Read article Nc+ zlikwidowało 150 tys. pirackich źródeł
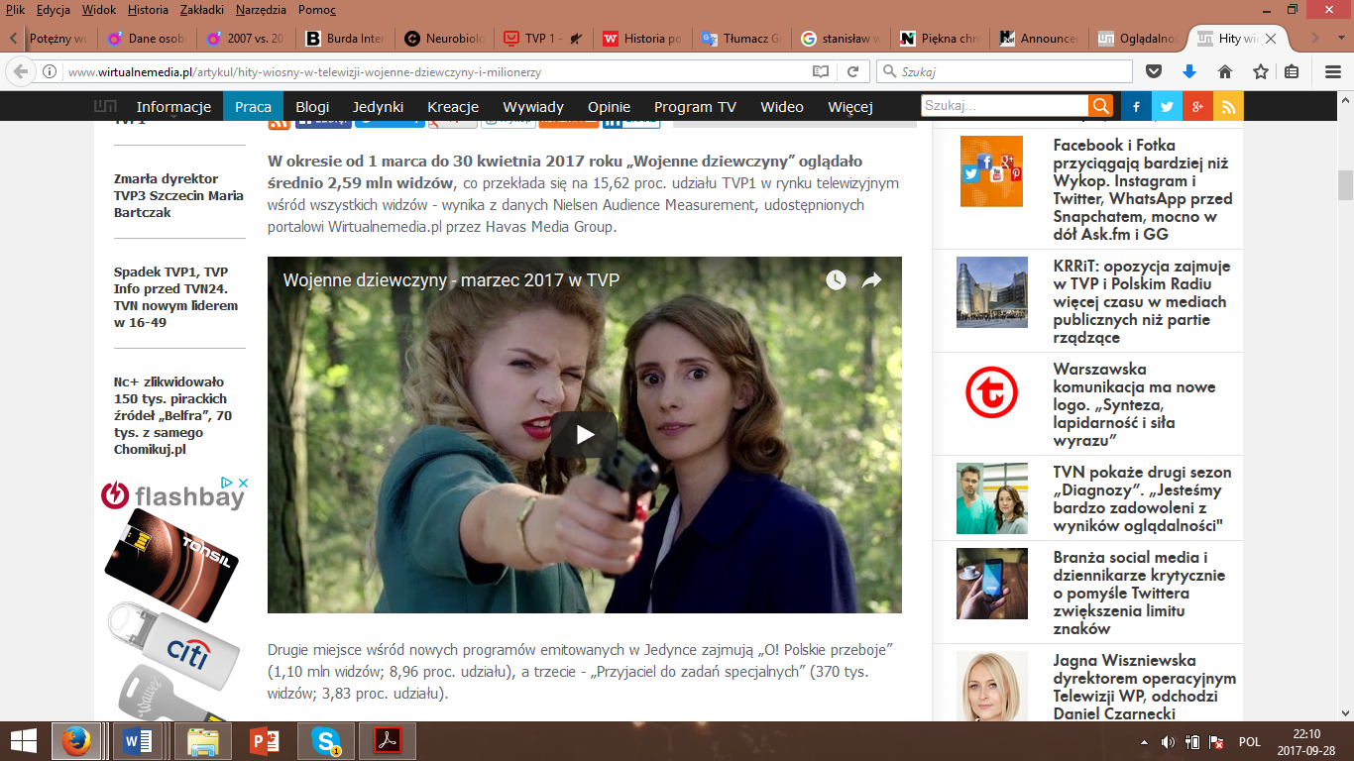1354x761 pixels. pyautogui.click(x=172, y=416)
